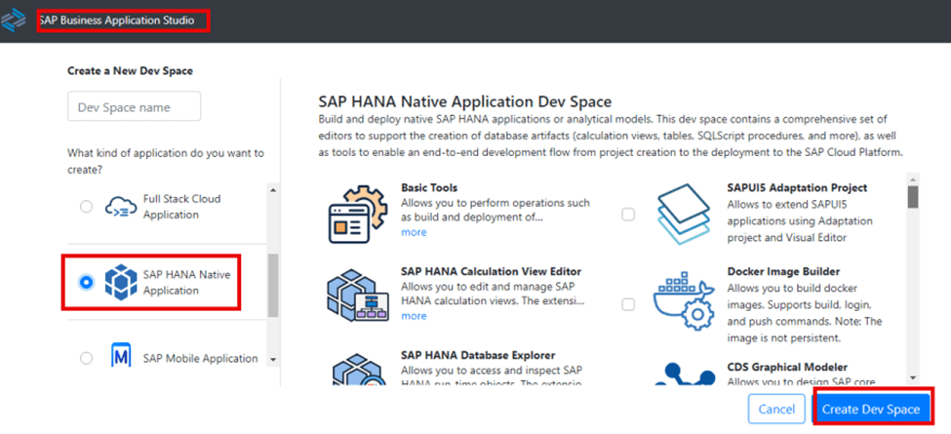The image size is (951, 434).
Task: Click the extensions panel scroll down arrow
Action: click(x=913, y=377)
